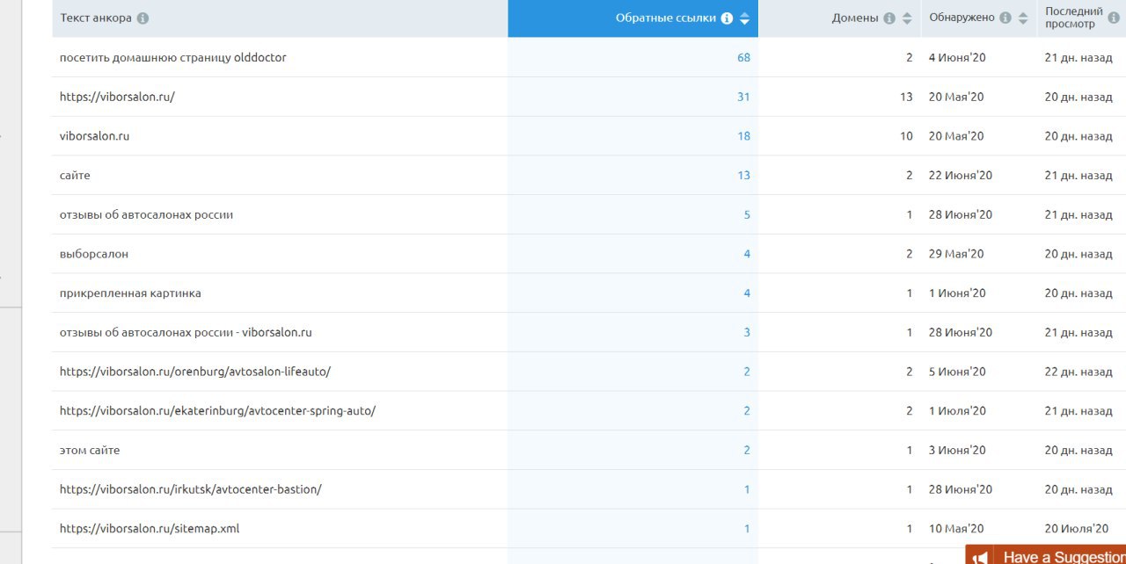Sort by Обратные ссылки sort arrows

744,18
